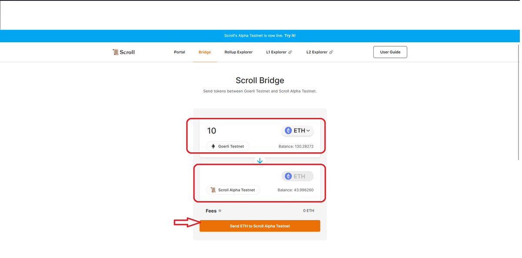522x258 pixels.
Task: Click the 0 ETH fees value
Action: click(x=308, y=211)
